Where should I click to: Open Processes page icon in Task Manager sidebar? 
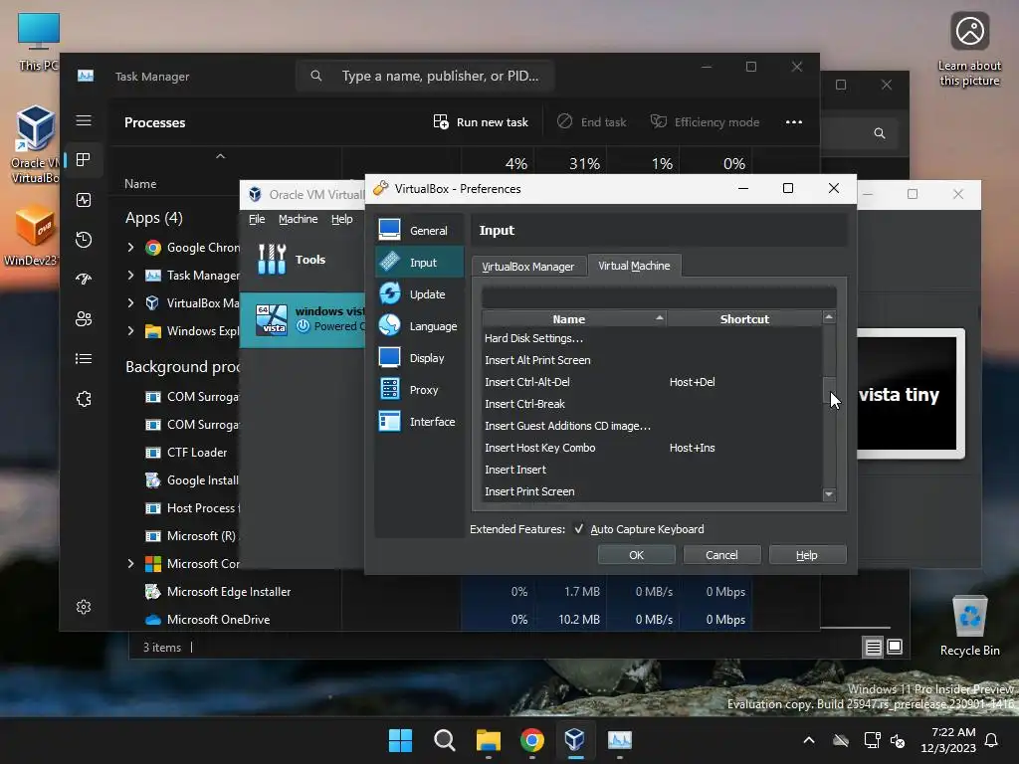(x=84, y=160)
